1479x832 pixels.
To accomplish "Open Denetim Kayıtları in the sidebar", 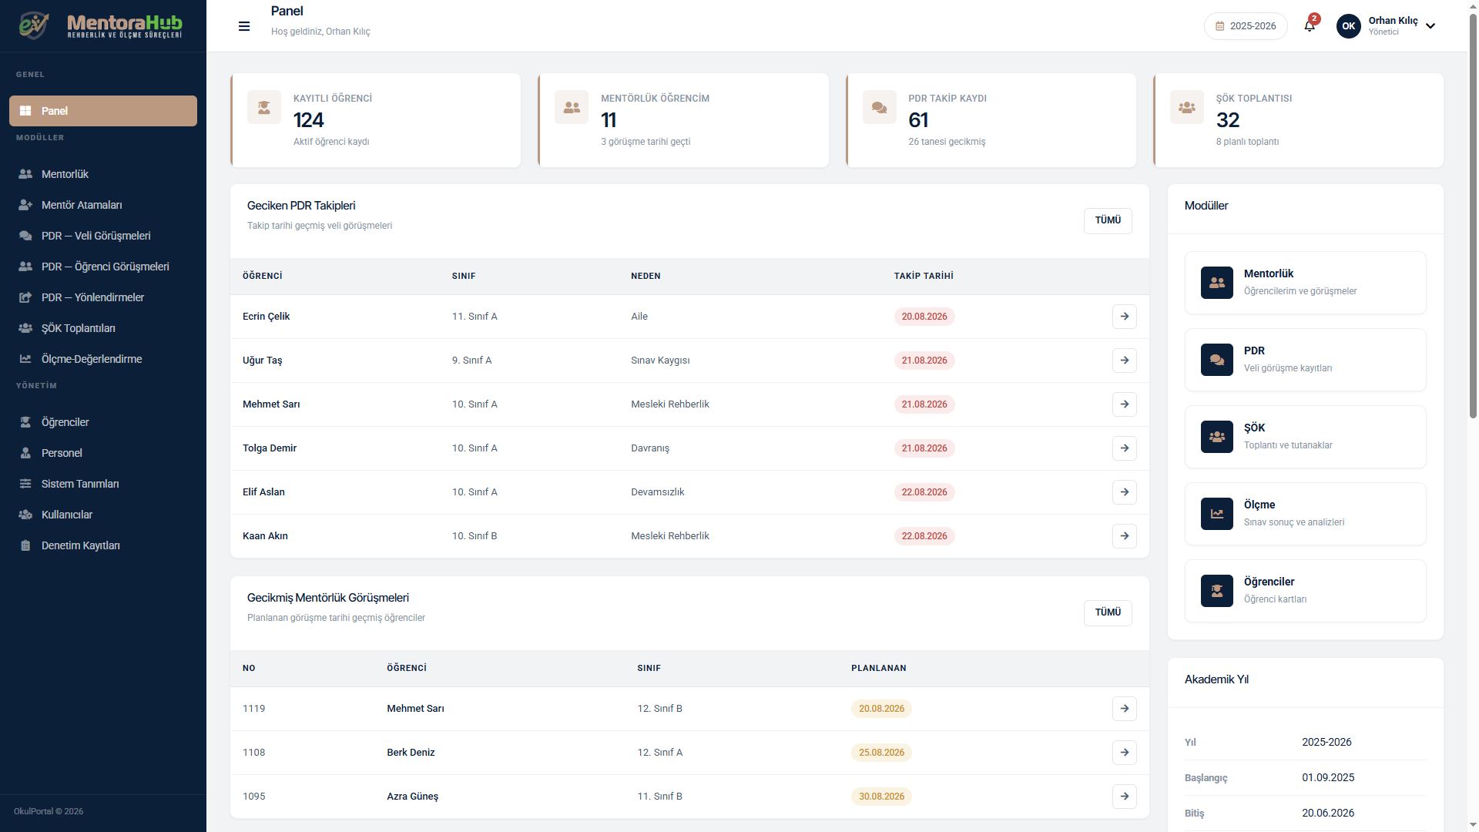I will [103, 545].
